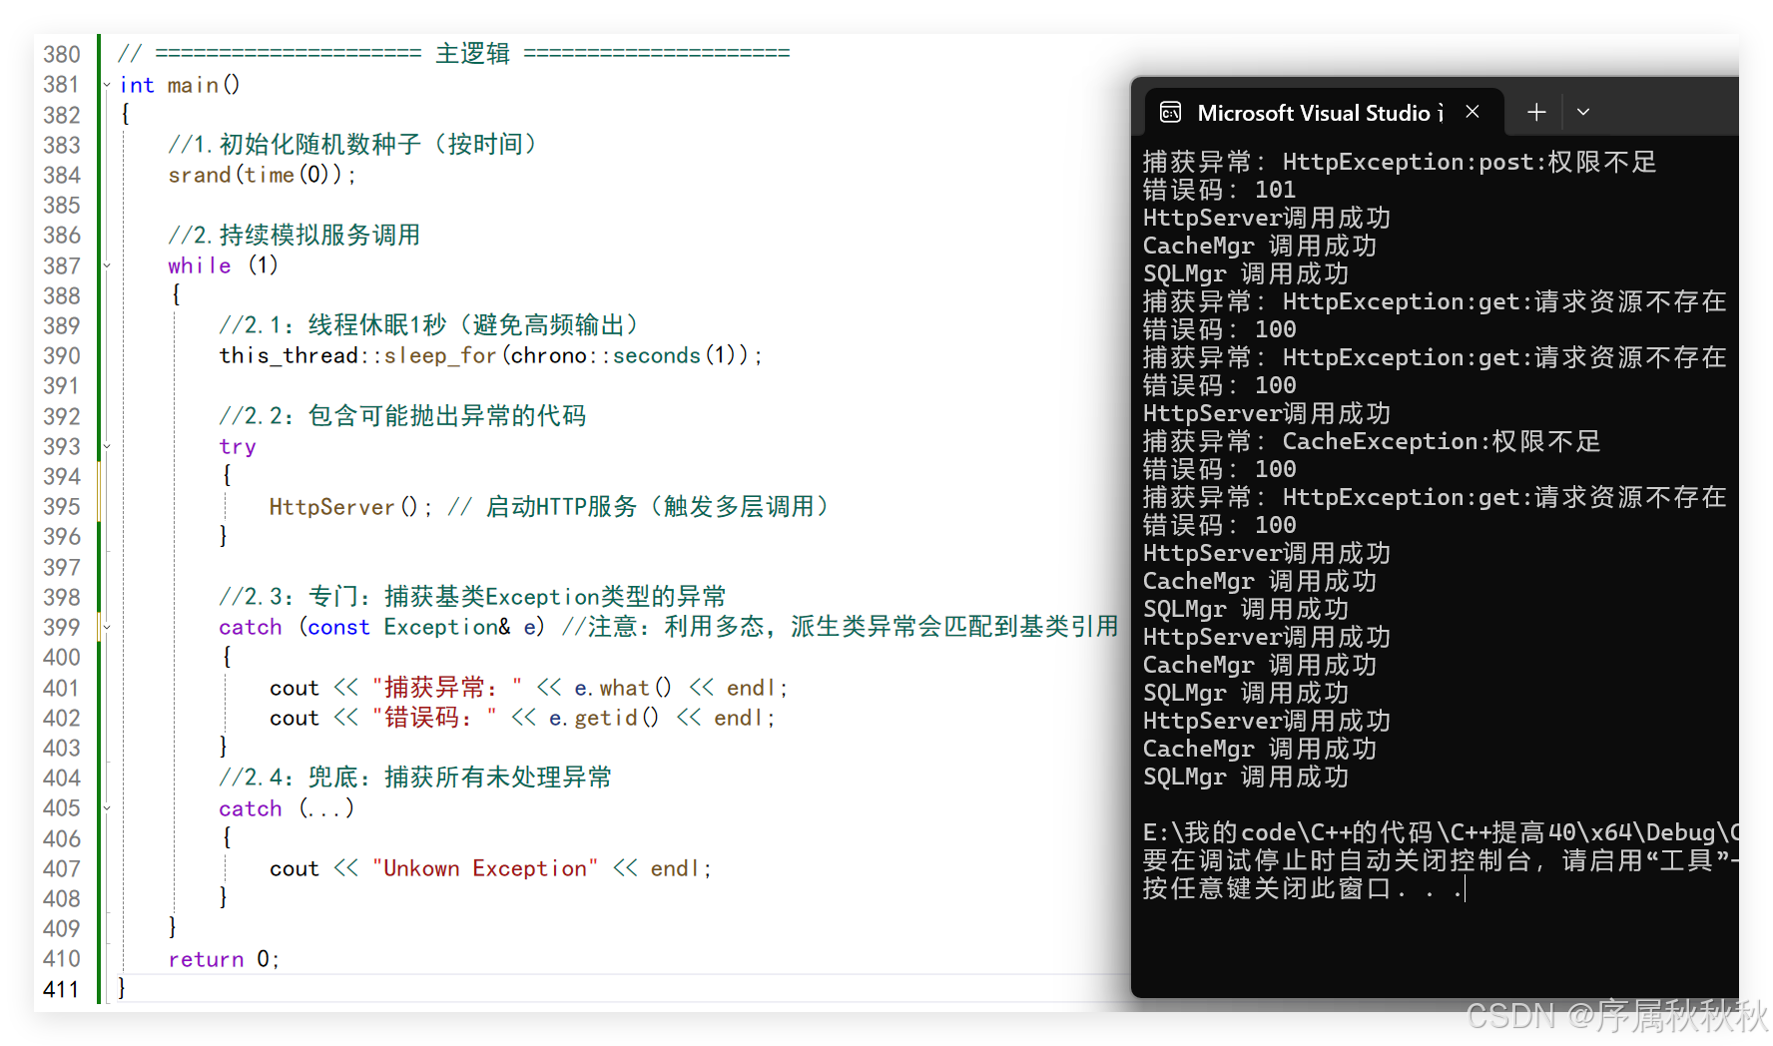The image size is (1773, 1046).
Task: Open new console tab with plus button
Action: tap(1536, 112)
